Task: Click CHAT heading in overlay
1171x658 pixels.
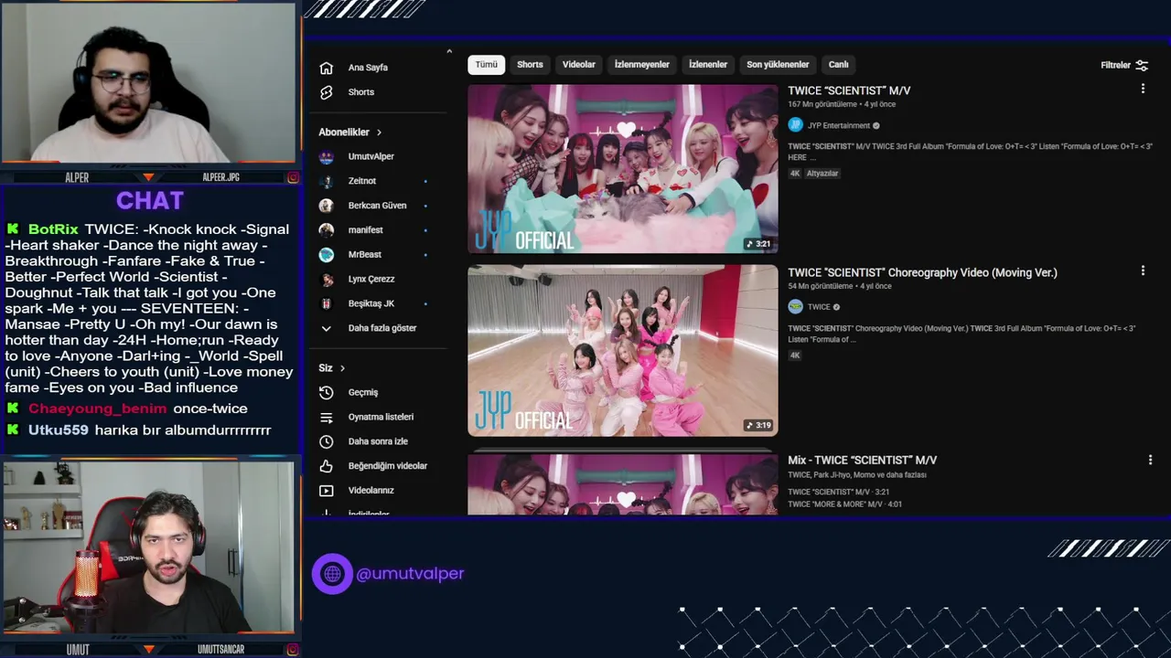Action: point(150,201)
